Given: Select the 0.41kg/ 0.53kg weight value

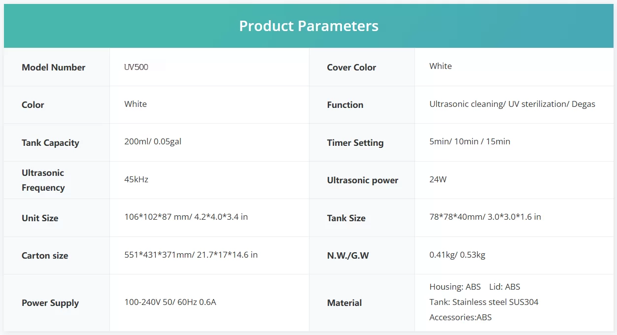Looking at the screenshot, I should 457,255.
